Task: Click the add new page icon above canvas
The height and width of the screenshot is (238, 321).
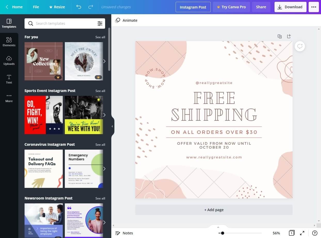Action: pyautogui.click(x=289, y=36)
